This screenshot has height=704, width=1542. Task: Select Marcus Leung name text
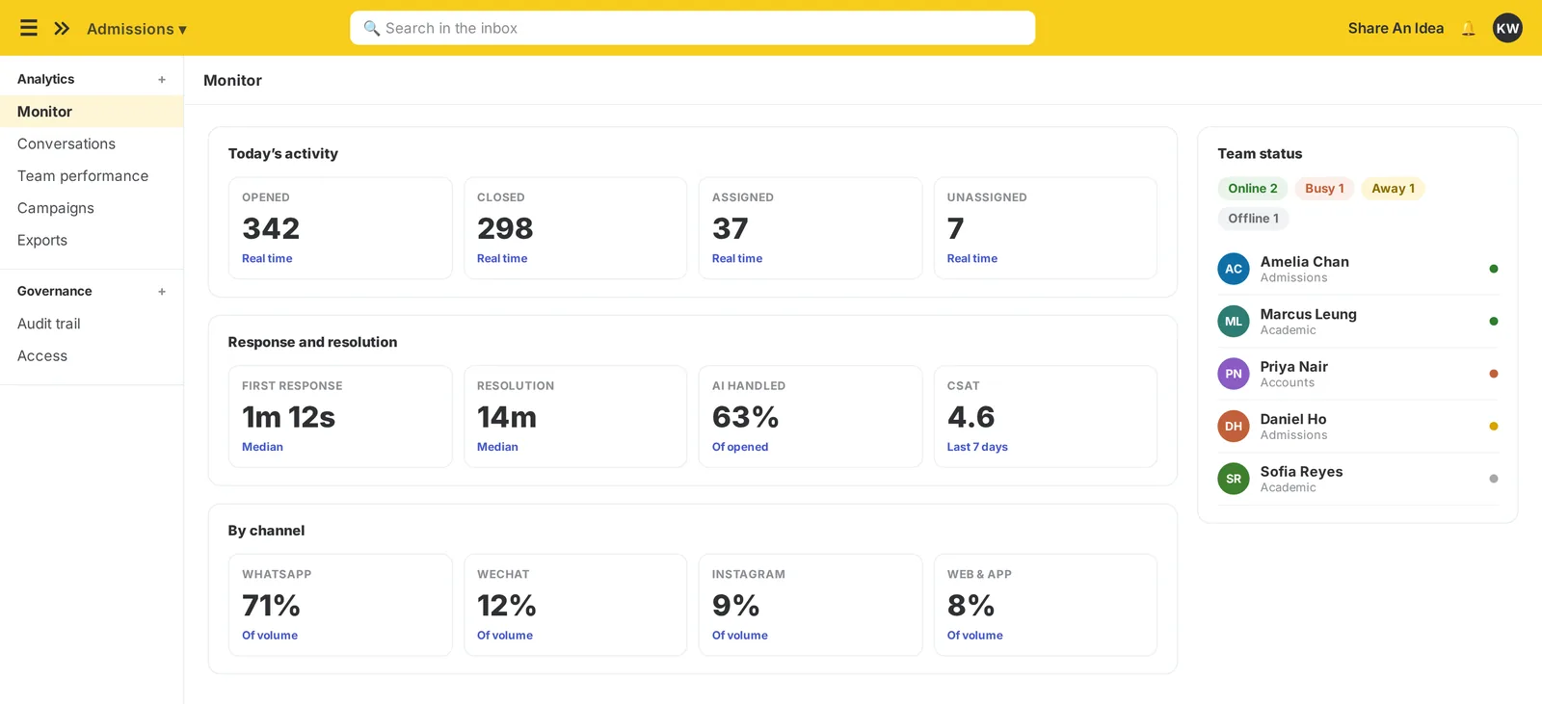(1308, 314)
